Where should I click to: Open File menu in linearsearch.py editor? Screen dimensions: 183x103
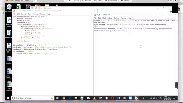[14, 14]
